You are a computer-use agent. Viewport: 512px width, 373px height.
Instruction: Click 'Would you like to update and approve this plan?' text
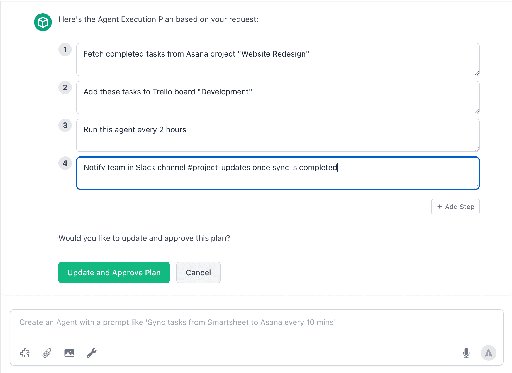[144, 238]
